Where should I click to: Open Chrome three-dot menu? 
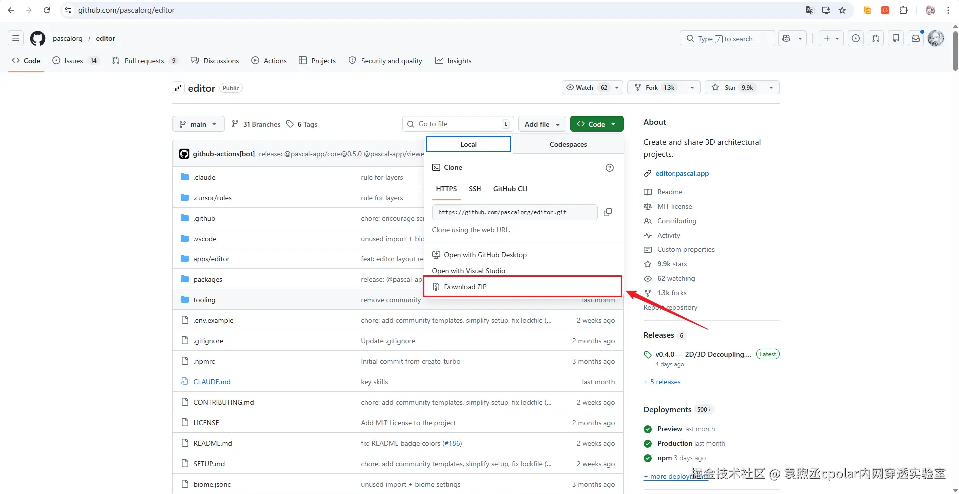[x=948, y=10]
